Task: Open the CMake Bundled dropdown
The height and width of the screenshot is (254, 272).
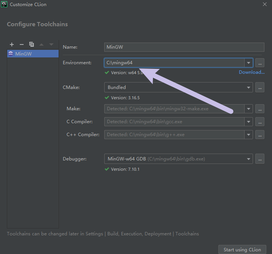Action: 178,87
